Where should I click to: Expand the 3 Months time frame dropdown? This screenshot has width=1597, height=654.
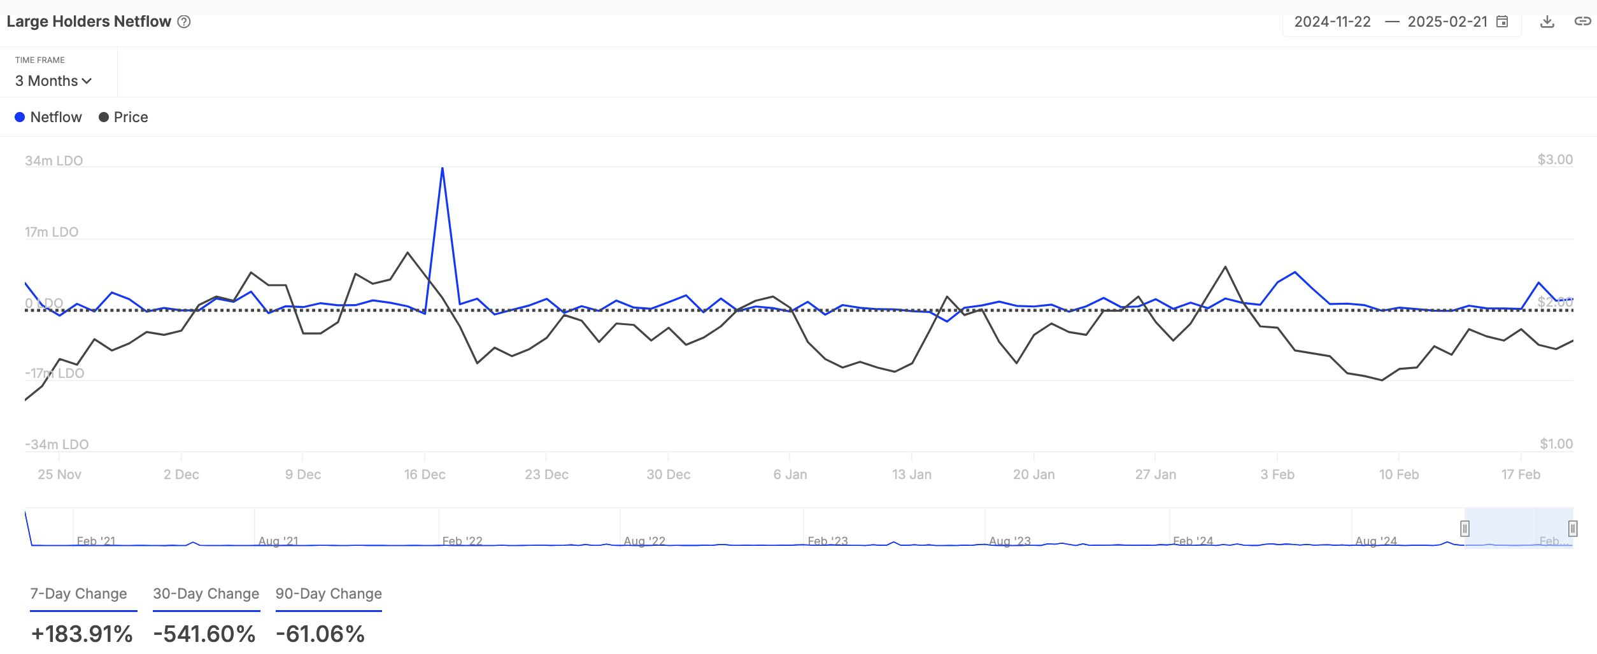[x=53, y=81]
